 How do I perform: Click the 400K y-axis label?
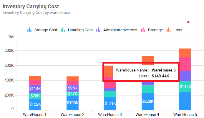tap(9, 80)
